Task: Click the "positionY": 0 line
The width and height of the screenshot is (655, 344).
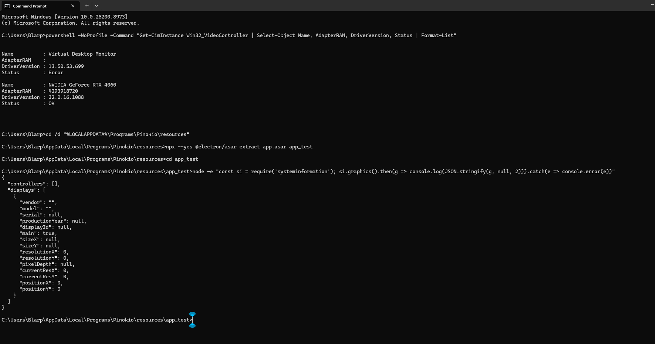Action: tap(40, 289)
